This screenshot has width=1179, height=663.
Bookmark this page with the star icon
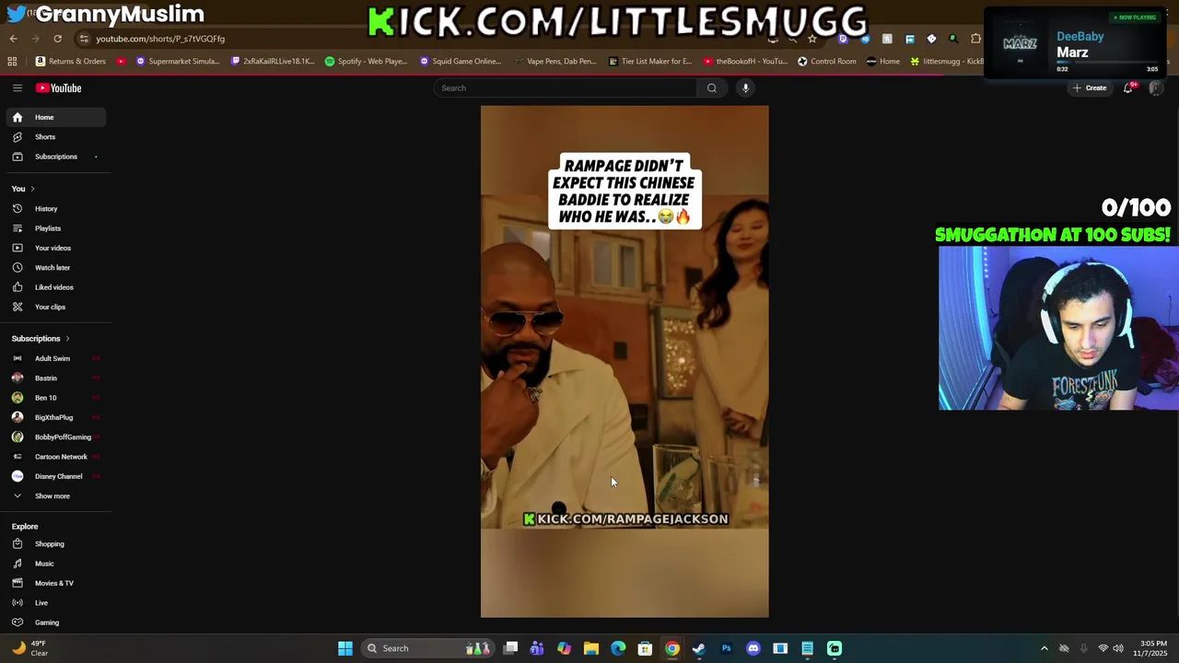coord(811,39)
